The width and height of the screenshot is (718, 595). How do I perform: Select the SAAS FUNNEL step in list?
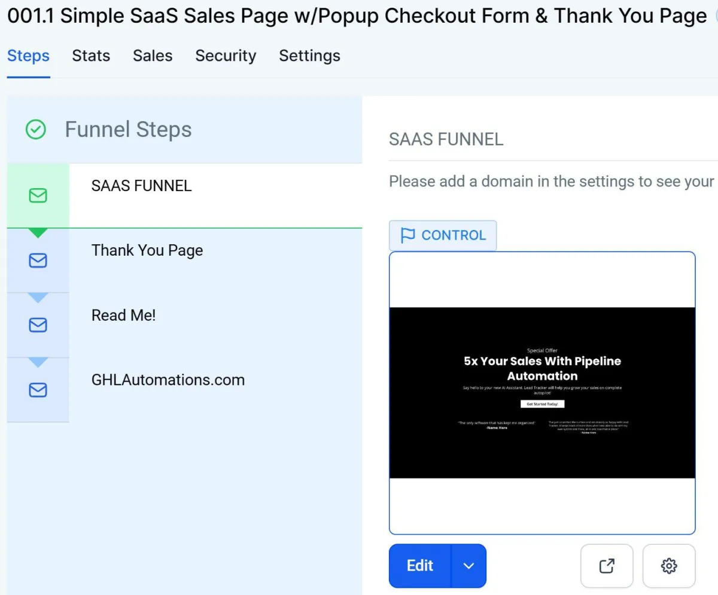click(184, 195)
